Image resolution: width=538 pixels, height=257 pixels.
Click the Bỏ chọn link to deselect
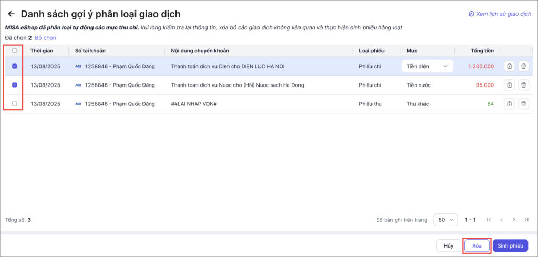pos(45,38)
